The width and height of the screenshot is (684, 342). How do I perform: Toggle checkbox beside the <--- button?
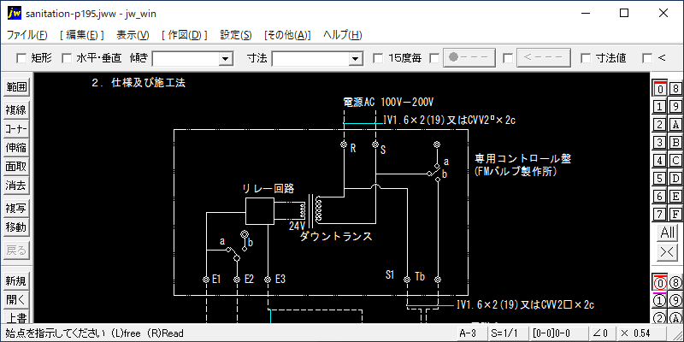pos(508,57)
